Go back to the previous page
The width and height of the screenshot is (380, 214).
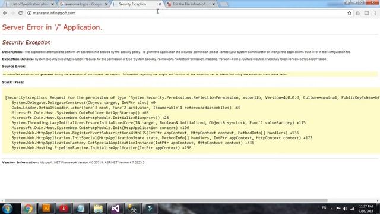pos(5,13)
